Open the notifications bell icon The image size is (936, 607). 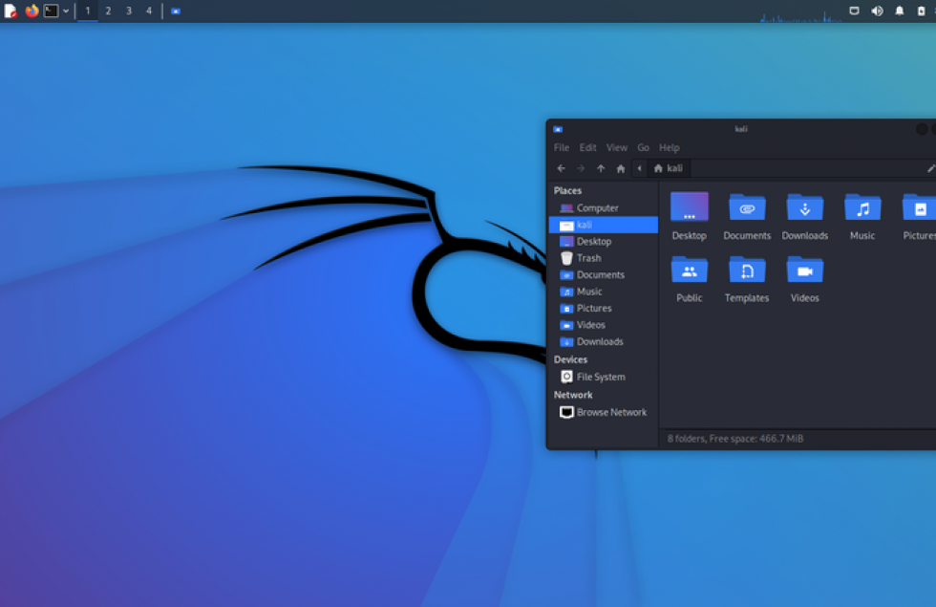click(899, 11)
